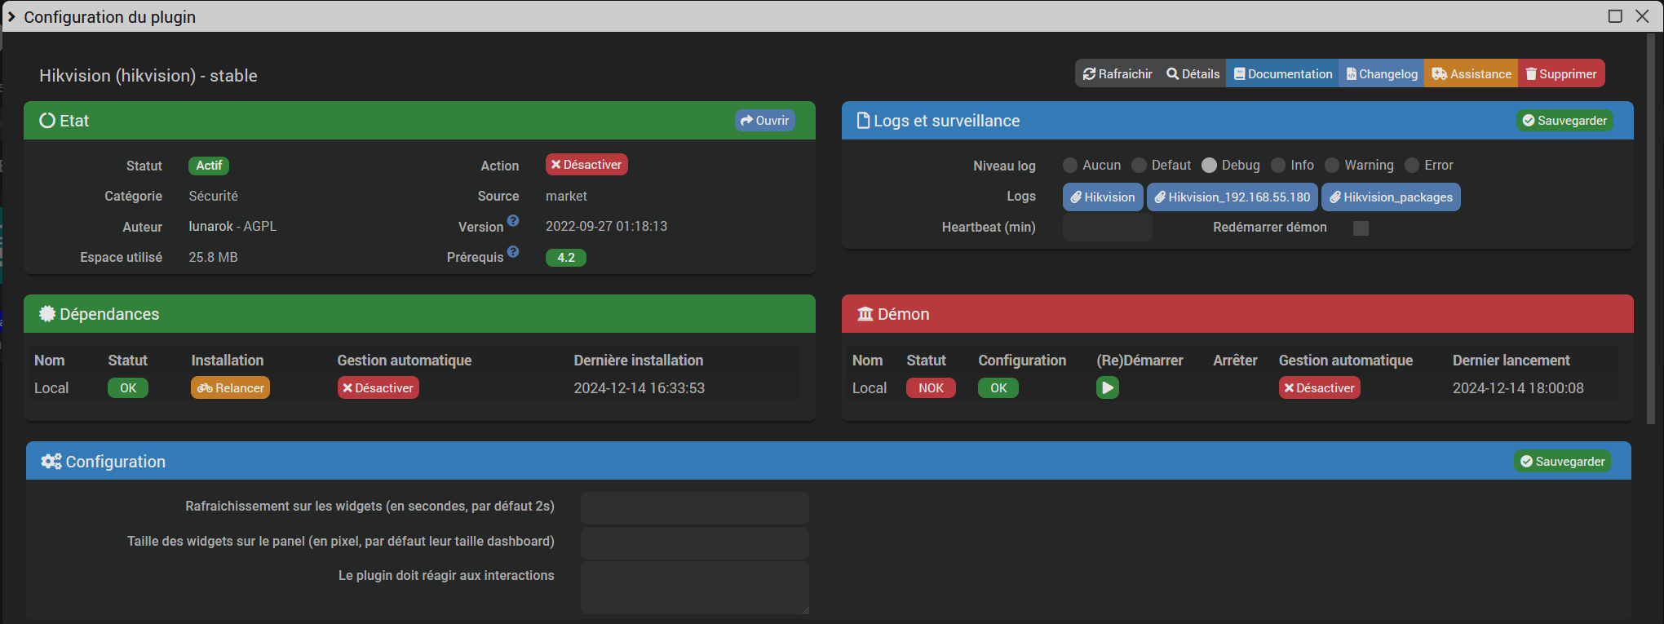Click the 25.8 MB space value
Image resolution: width=1664 pixels, height=624 pixels.
pyautogui.click(x=213, y=257)
